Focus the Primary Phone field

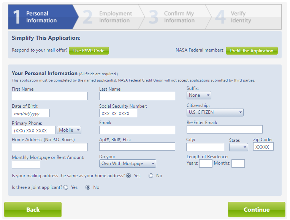click(x=34, y=130)
